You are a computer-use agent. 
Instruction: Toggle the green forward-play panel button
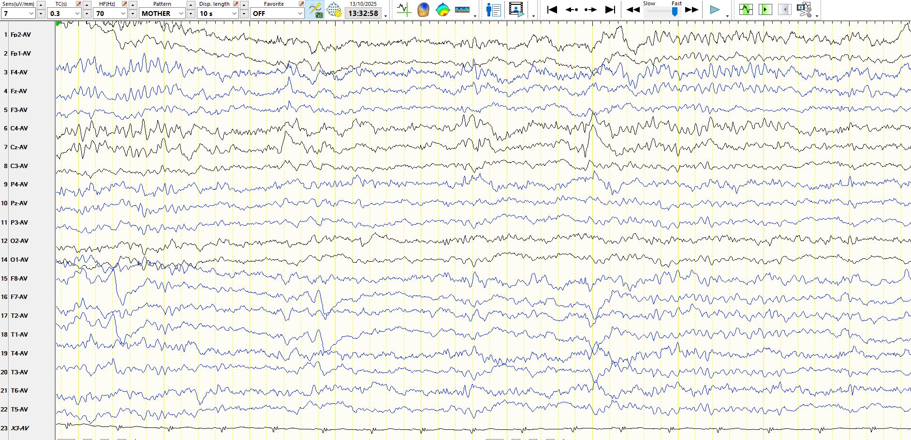tap(765, 9)
